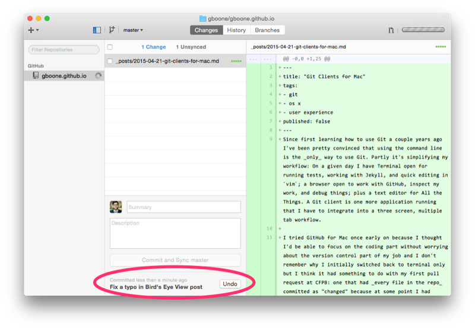475x330 pixels.
Task: Click the sync progress bar
Action: (423, 30)
